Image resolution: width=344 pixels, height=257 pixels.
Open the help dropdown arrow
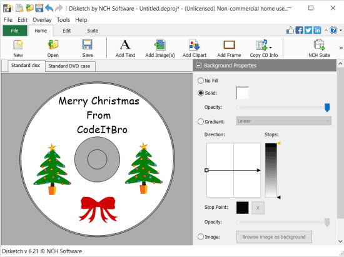click(341, 30)
